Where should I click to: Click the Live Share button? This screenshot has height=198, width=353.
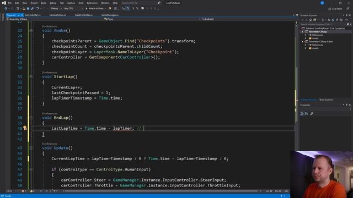coord(335,9)
